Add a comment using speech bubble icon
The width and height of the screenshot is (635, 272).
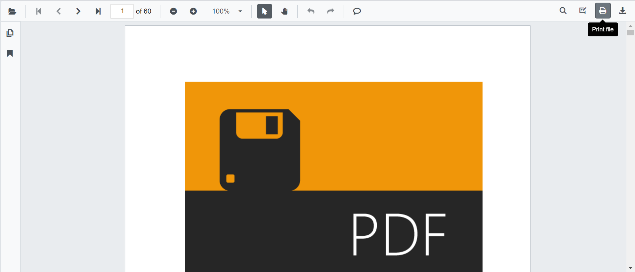(357, 11)
